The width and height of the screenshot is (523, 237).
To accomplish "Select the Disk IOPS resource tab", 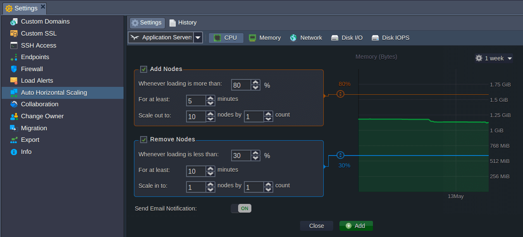I will point(391,38).
